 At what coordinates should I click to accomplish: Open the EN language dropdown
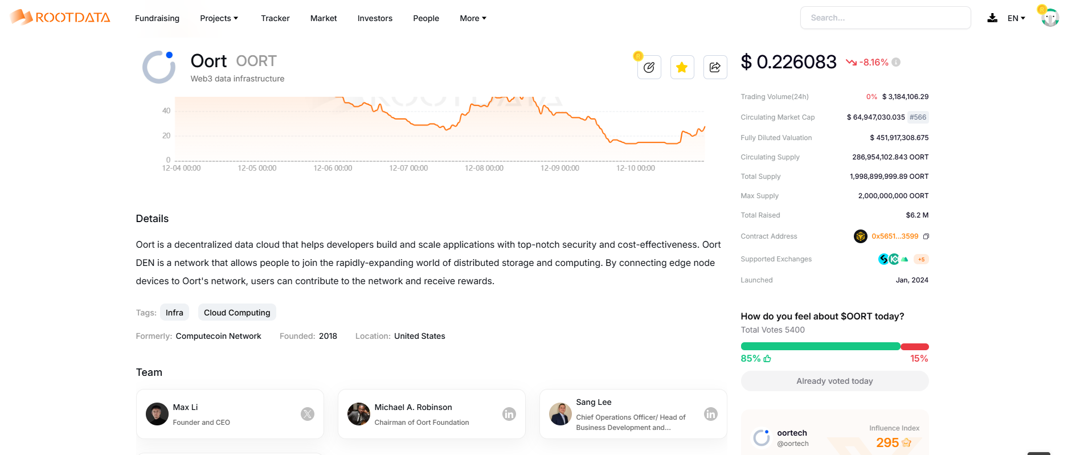pos(1016,18)
